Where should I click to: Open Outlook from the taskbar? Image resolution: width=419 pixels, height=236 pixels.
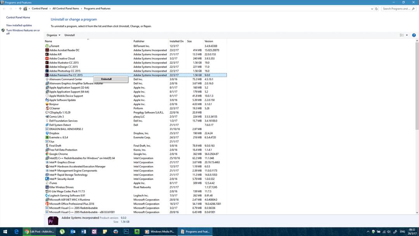(x=73, y=231)
